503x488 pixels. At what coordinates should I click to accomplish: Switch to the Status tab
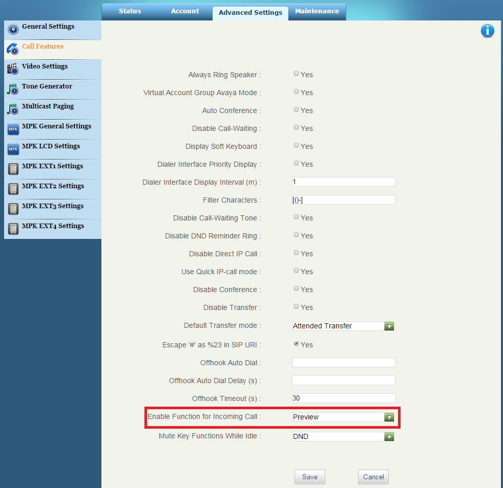130,11
